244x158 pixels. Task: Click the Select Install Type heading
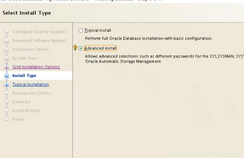coord(27,13)
